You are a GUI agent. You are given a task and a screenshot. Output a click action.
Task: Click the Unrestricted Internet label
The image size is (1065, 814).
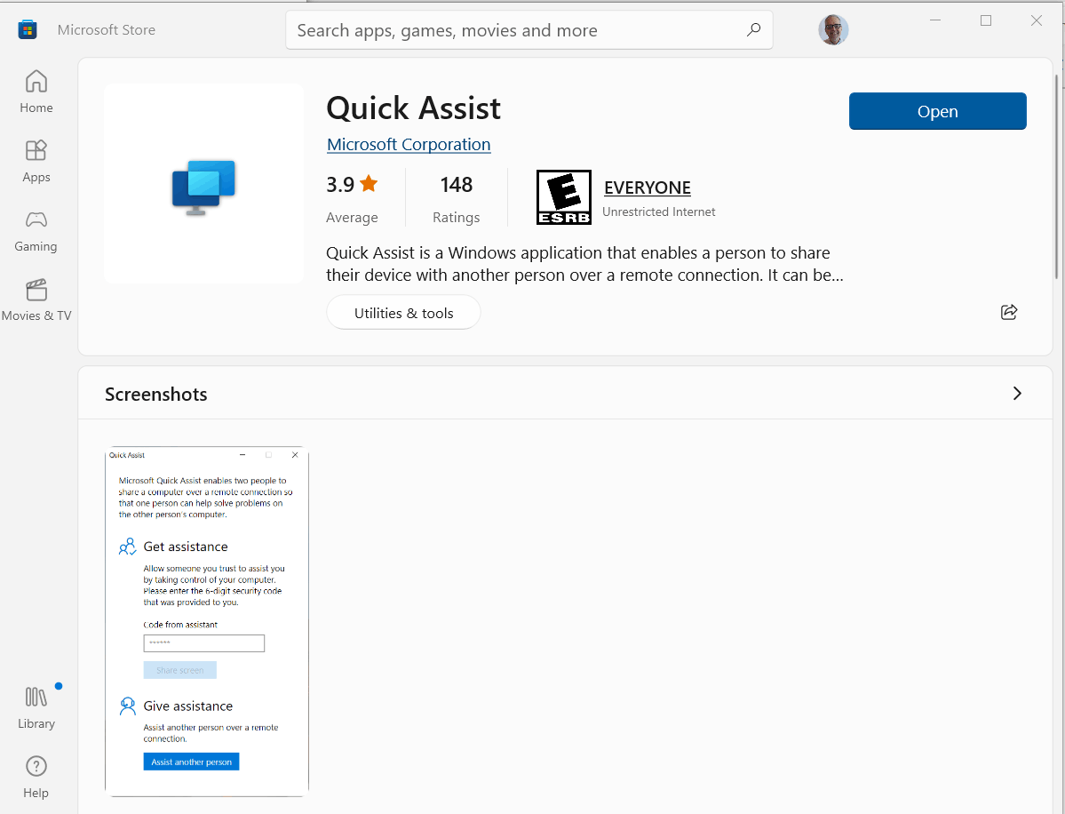pos(658,212)
